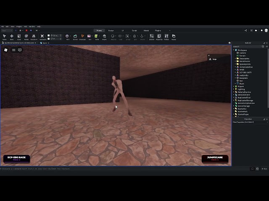Open the Part type dropdown arrow

70,36
